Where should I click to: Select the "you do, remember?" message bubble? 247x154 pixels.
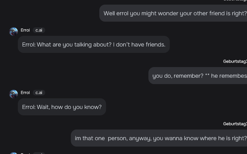click(198, 76)
